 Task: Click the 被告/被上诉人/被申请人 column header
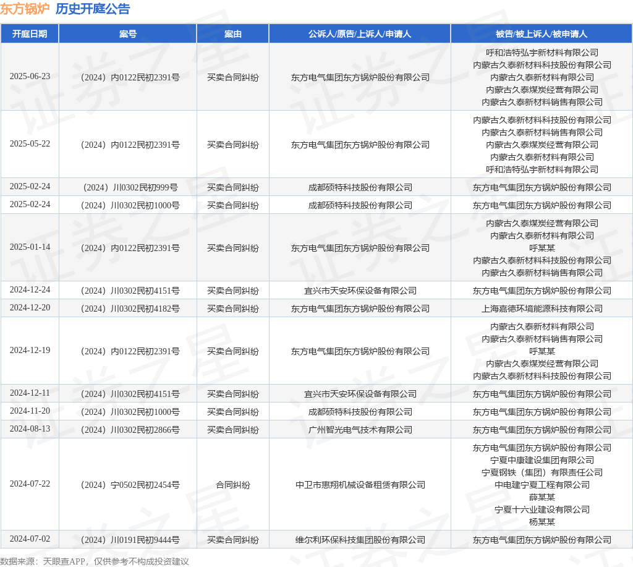tap(542, 34)
